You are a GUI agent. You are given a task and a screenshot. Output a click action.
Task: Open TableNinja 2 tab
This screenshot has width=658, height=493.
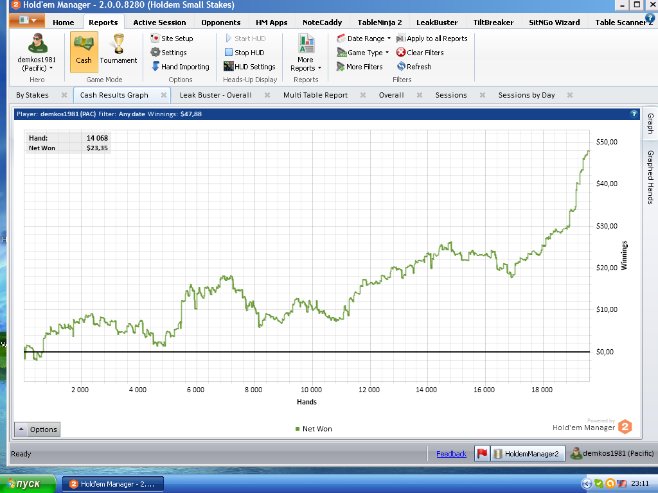point(380,22)
